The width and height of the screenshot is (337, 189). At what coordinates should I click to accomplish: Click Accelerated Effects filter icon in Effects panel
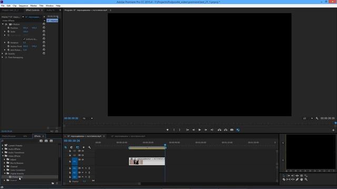(x=41, y=141)
